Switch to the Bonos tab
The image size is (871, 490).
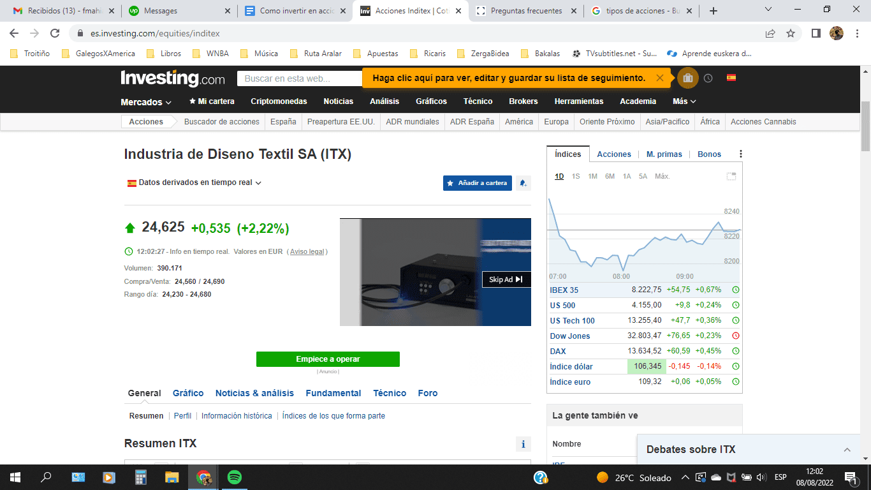709,154
